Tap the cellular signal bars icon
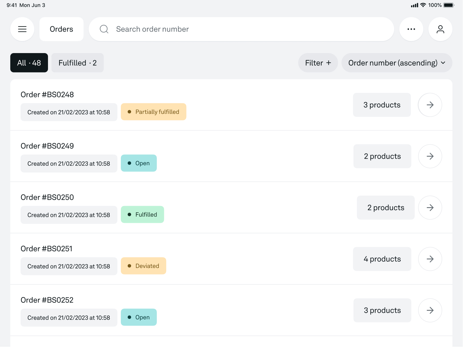The width and height of the screenshot is (463, 347). click(x=414, y=5)
